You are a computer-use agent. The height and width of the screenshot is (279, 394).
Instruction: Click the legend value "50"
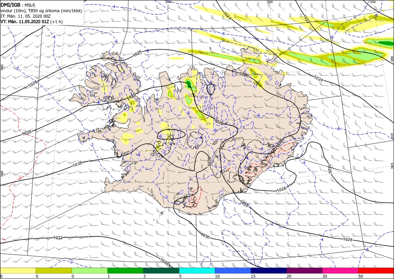tap(361, 276)
